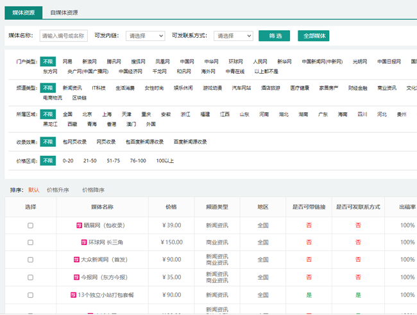Check the box for 晒晨网 row
Image resolution: width=417 pixels, height=315 pixels.
coord(30,225)
